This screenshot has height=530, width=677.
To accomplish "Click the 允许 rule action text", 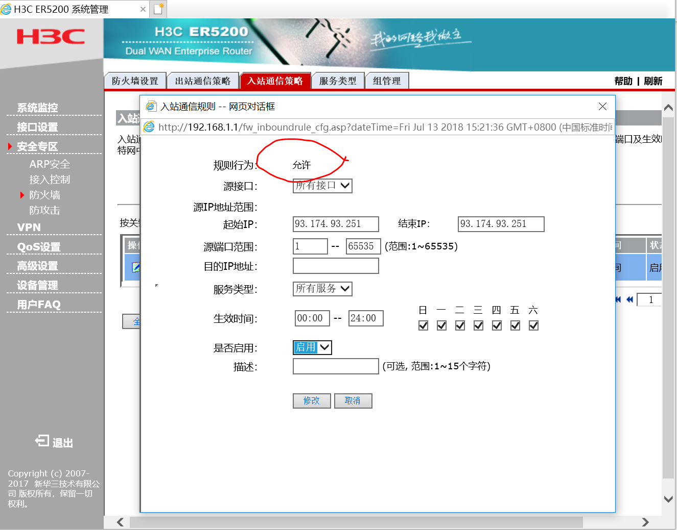I will (301, 165).
